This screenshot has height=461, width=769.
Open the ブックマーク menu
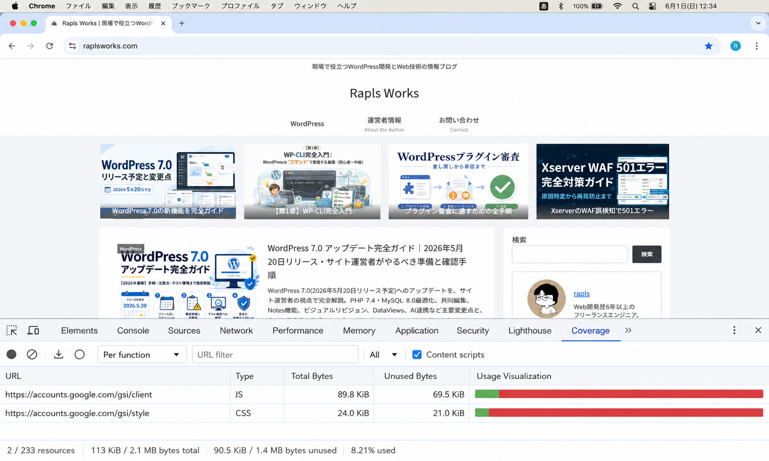[190, 6]
